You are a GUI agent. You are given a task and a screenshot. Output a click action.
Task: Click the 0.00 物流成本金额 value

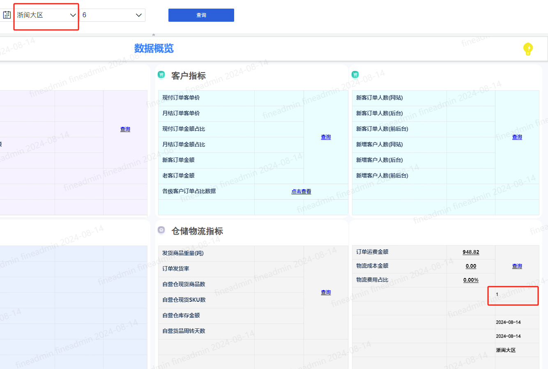pos(471,266)
